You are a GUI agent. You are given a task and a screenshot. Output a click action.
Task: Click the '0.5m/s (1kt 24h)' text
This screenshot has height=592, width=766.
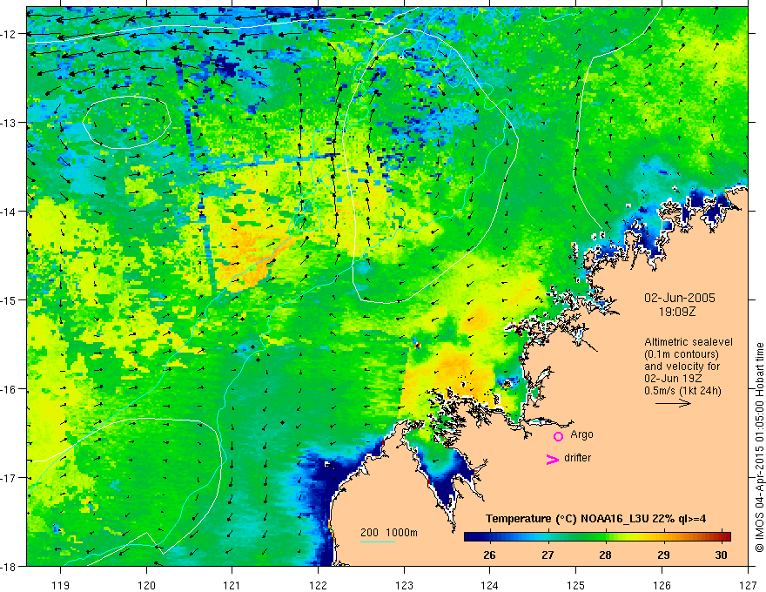click(682, 391)
